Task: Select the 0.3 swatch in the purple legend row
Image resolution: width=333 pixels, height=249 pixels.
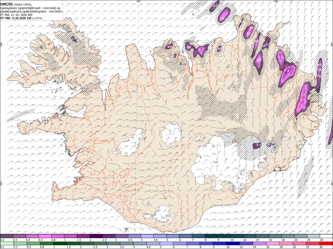Action: tap(19, 236)
